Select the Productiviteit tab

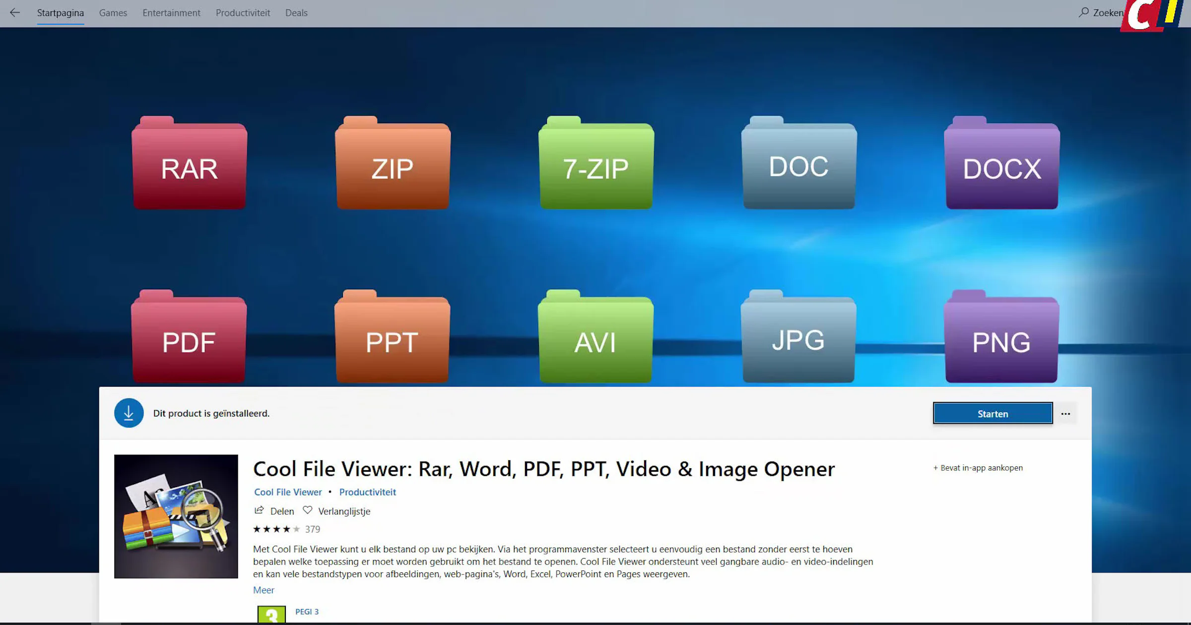point(243,13)
